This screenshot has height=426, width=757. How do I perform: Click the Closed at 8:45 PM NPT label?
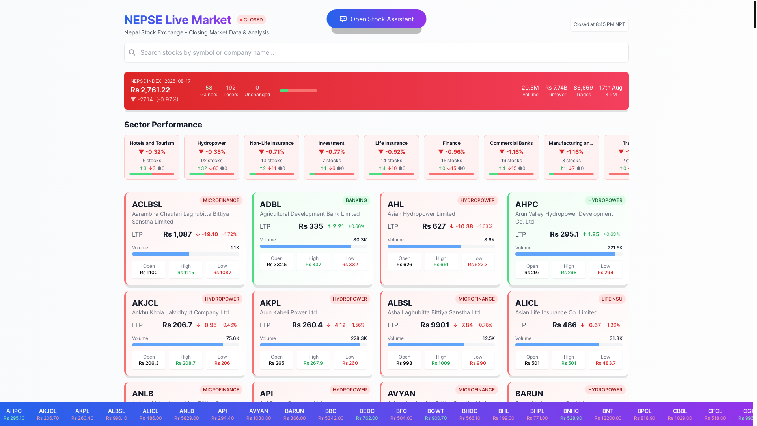pos(599,24)
